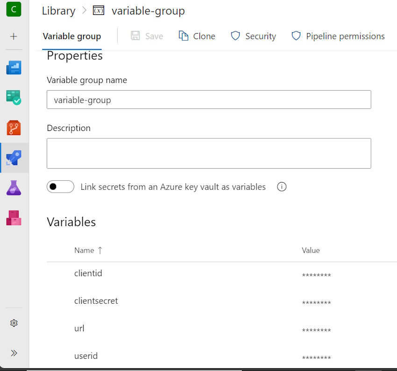Screen dimensions: 397x371
Task: Open Overview icon in sidebar
Action: 14,68
